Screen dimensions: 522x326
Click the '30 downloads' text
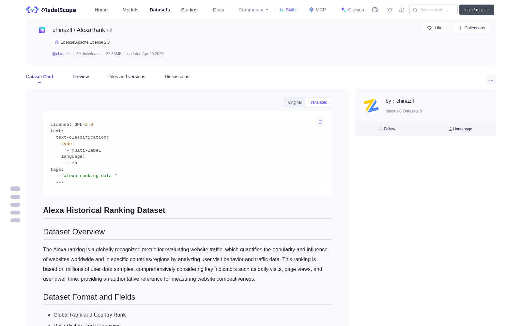point(88,54)
